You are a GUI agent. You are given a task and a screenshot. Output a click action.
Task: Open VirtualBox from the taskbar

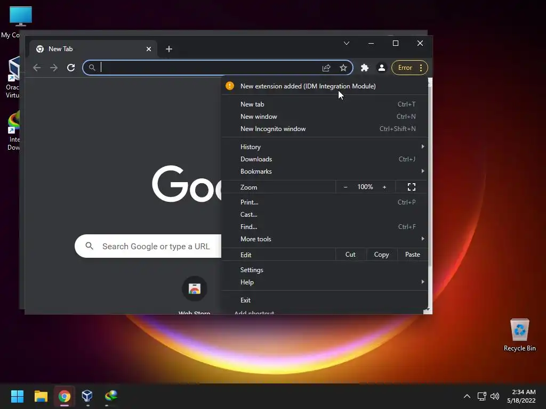coord(87,396)
